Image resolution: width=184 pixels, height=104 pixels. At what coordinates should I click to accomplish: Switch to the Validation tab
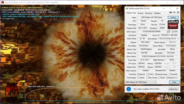coord(157,13)
